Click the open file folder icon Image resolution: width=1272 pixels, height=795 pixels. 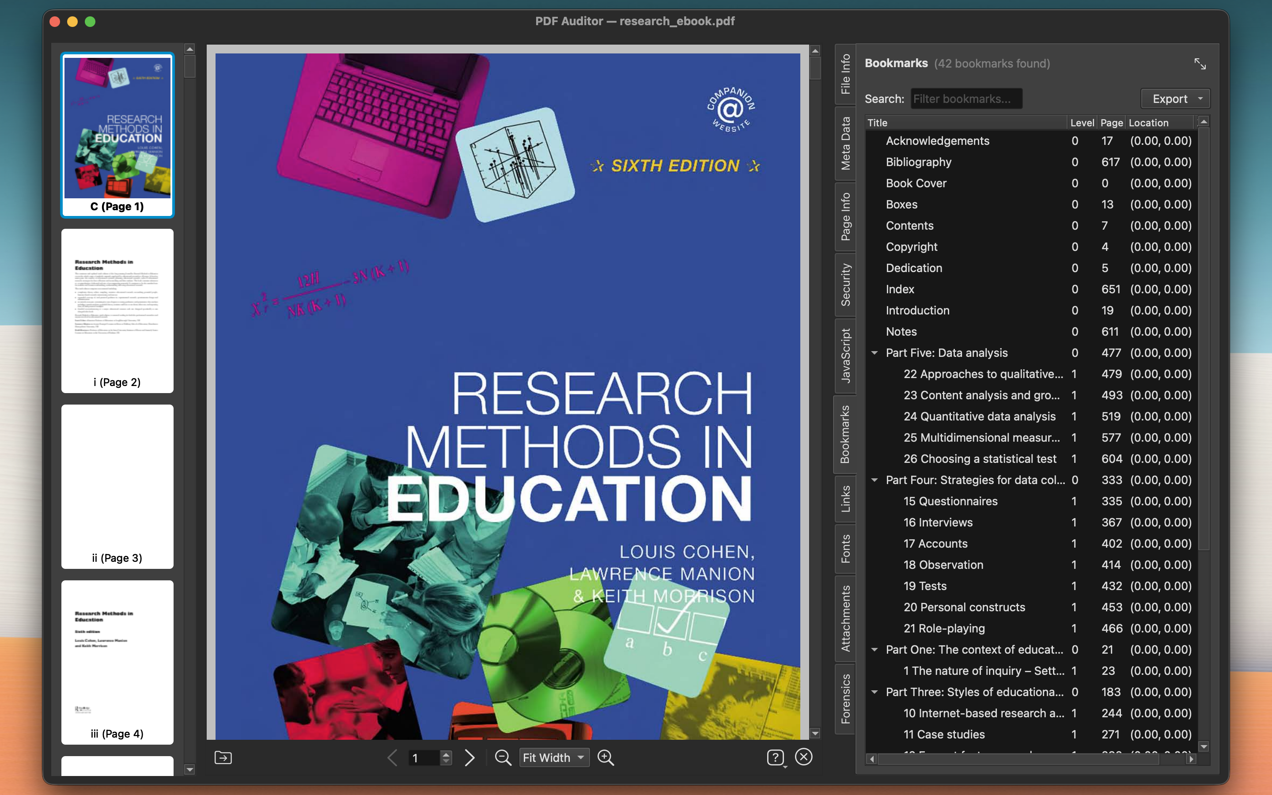[223, 757]
